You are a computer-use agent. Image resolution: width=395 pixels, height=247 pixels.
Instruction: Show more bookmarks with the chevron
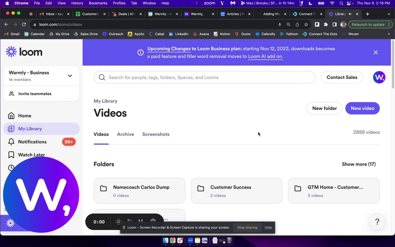389,34
